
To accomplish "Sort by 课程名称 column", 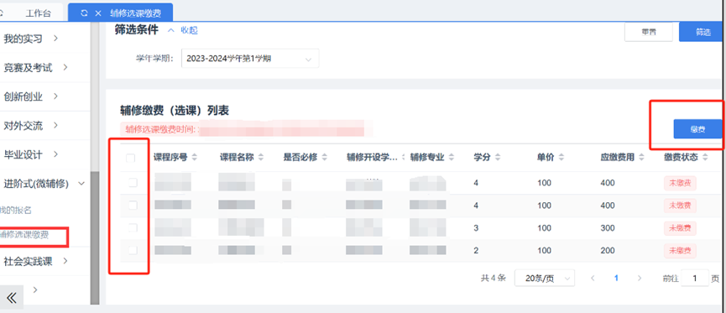I will coord(261,158).
